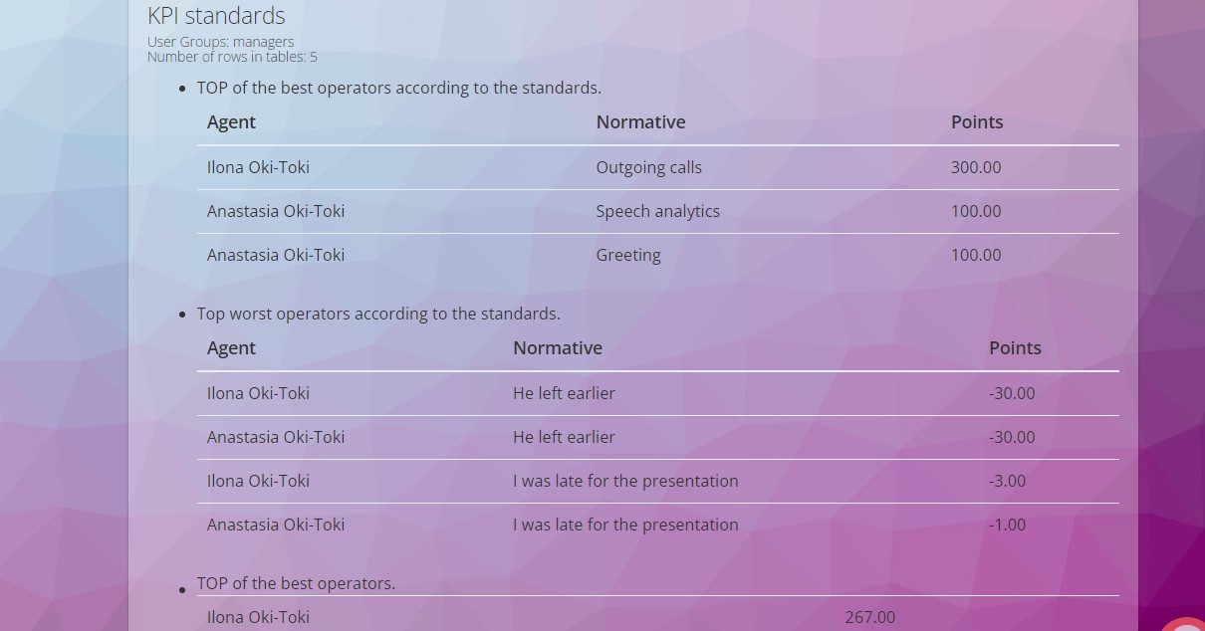Click the TOP of the best operators. title
This screenshot has width=1205, height=631.
click(296, 583)
